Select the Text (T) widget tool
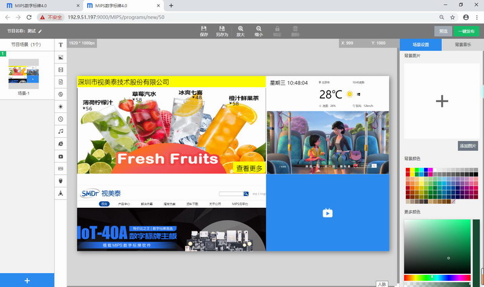Viewport: 484px width, 287px height. (60, 45)
